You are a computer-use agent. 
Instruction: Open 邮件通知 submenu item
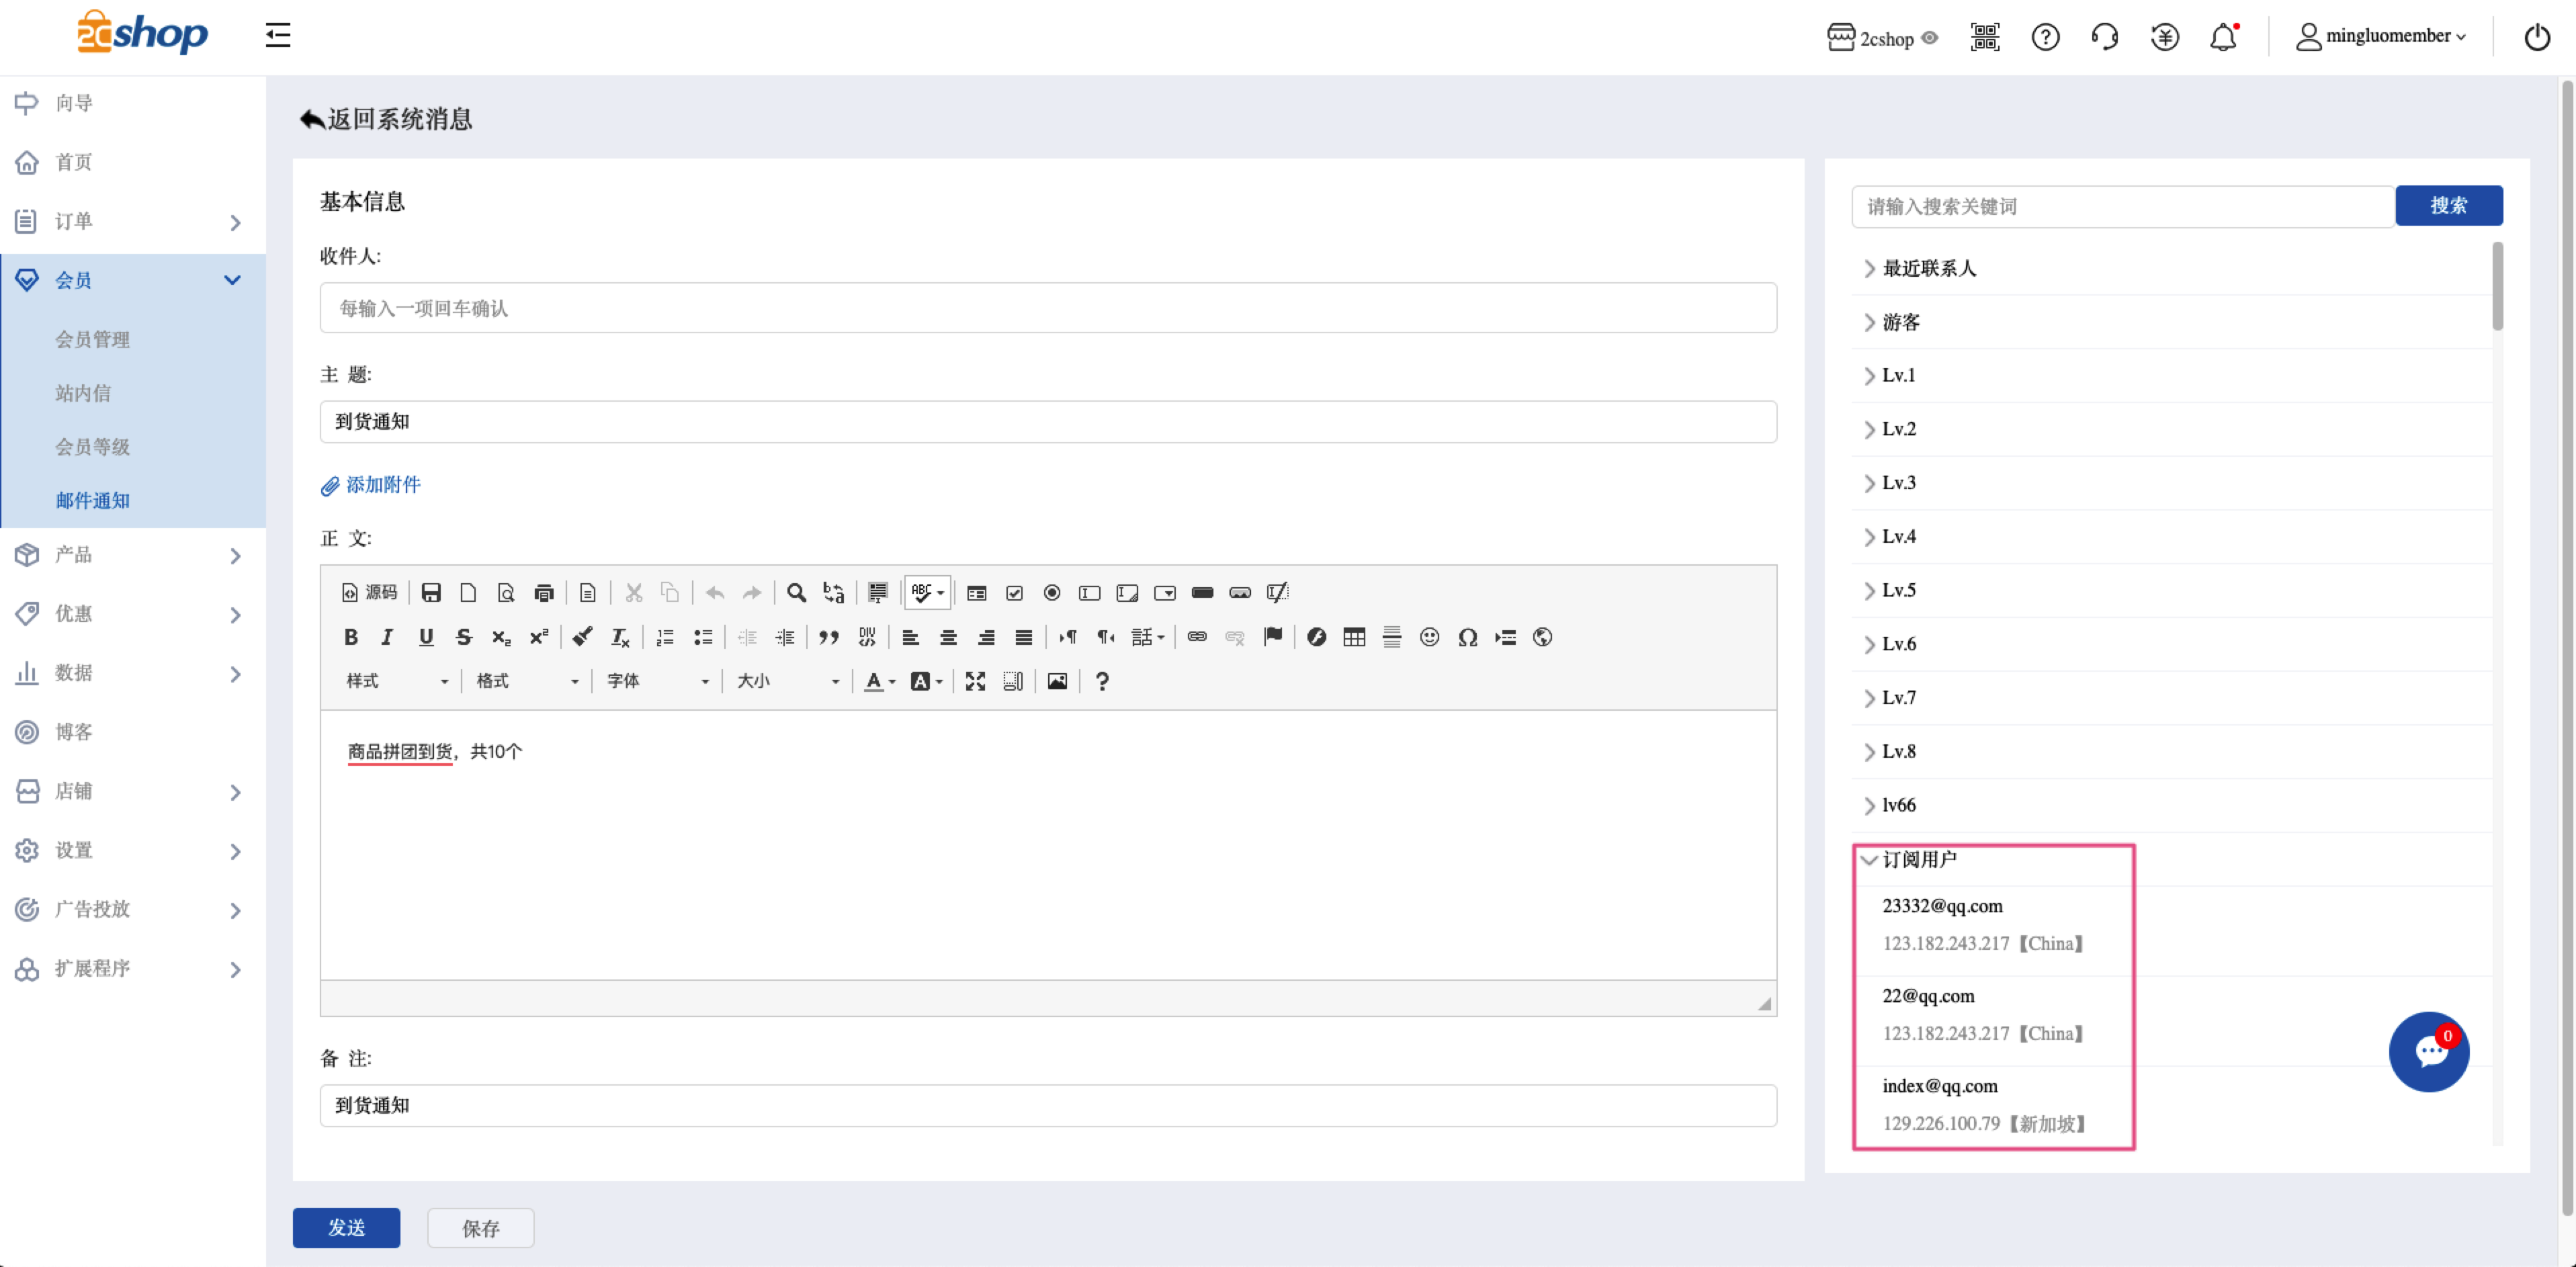(x=92, y=501)
